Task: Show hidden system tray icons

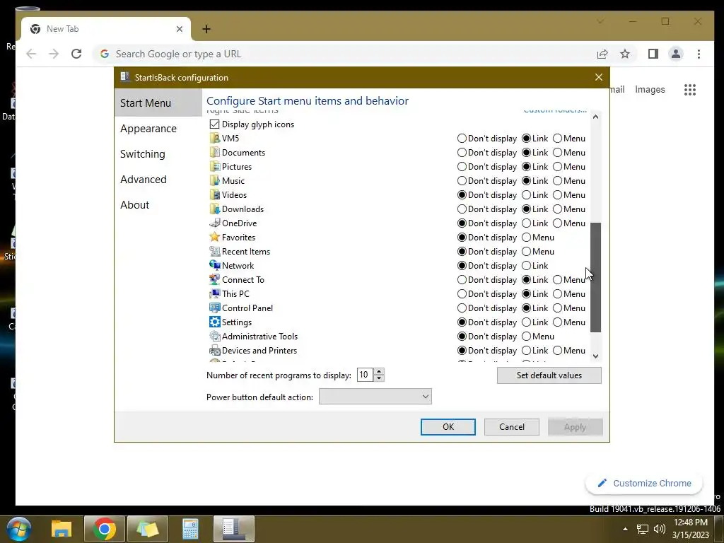Action: (x=625, y=529)
